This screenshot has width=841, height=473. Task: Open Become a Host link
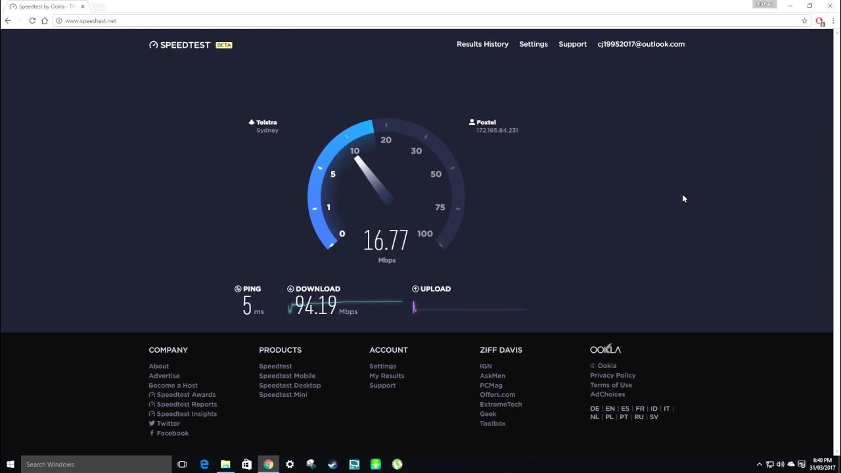(173, 385)
